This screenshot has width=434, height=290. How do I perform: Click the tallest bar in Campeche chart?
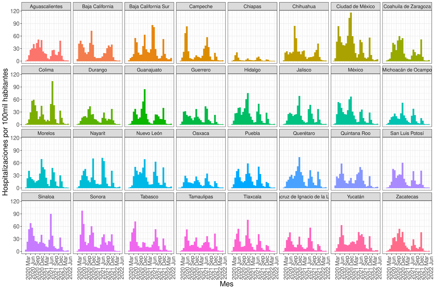click(187, 44)
